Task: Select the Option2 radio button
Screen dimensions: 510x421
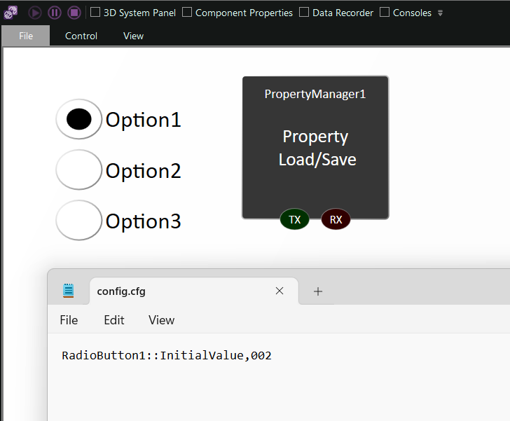Action: click(79, 170)
